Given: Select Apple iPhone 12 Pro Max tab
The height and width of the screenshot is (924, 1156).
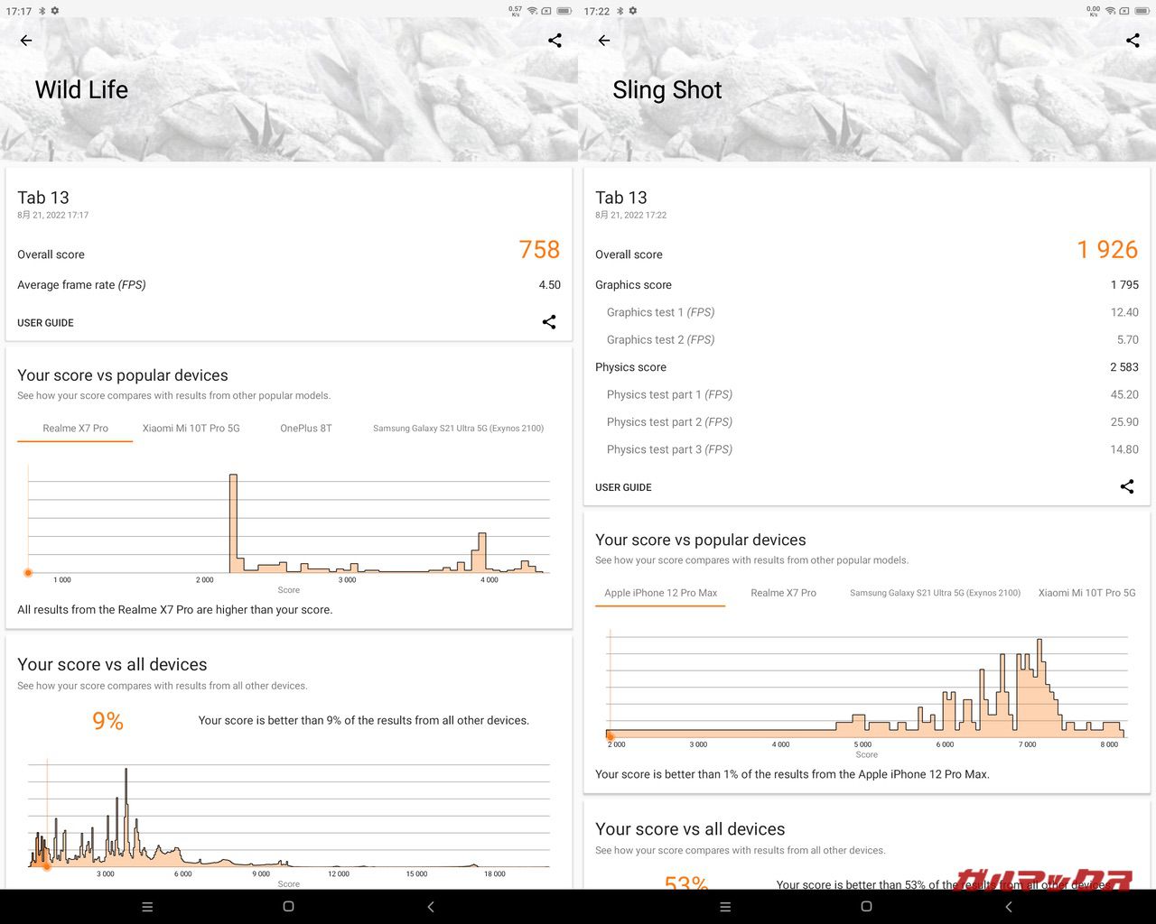Looking at the screenshot, I should 660,593.
